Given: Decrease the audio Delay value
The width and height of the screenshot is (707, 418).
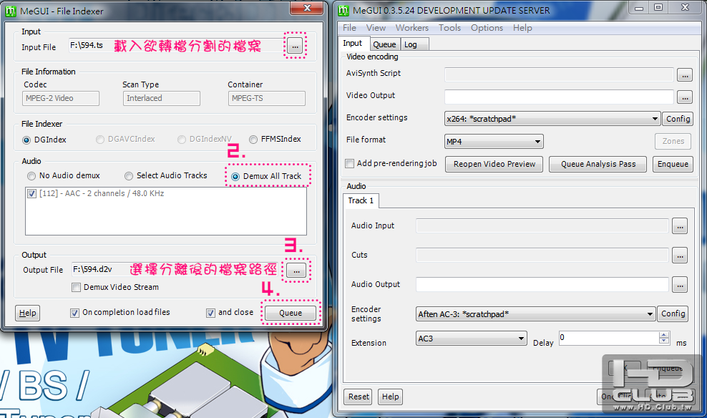Looking at the screenshot, I should point(664,341).
